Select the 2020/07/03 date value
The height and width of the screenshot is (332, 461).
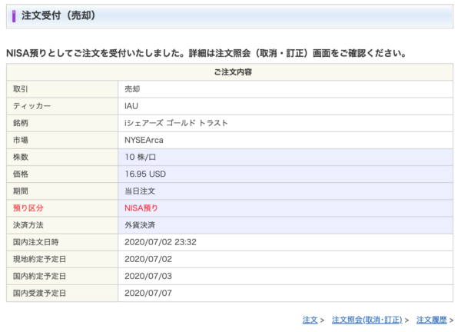point(148,276)
